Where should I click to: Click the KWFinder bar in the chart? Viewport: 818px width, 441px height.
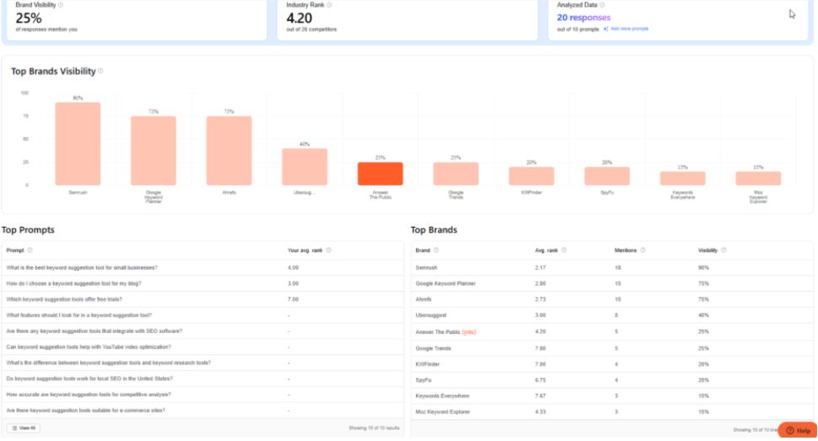point(532,176)
